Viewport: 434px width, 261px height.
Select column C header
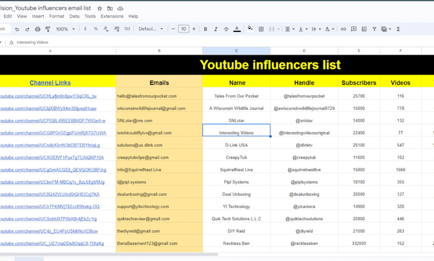pyautogui.click(x=236, y=50)
